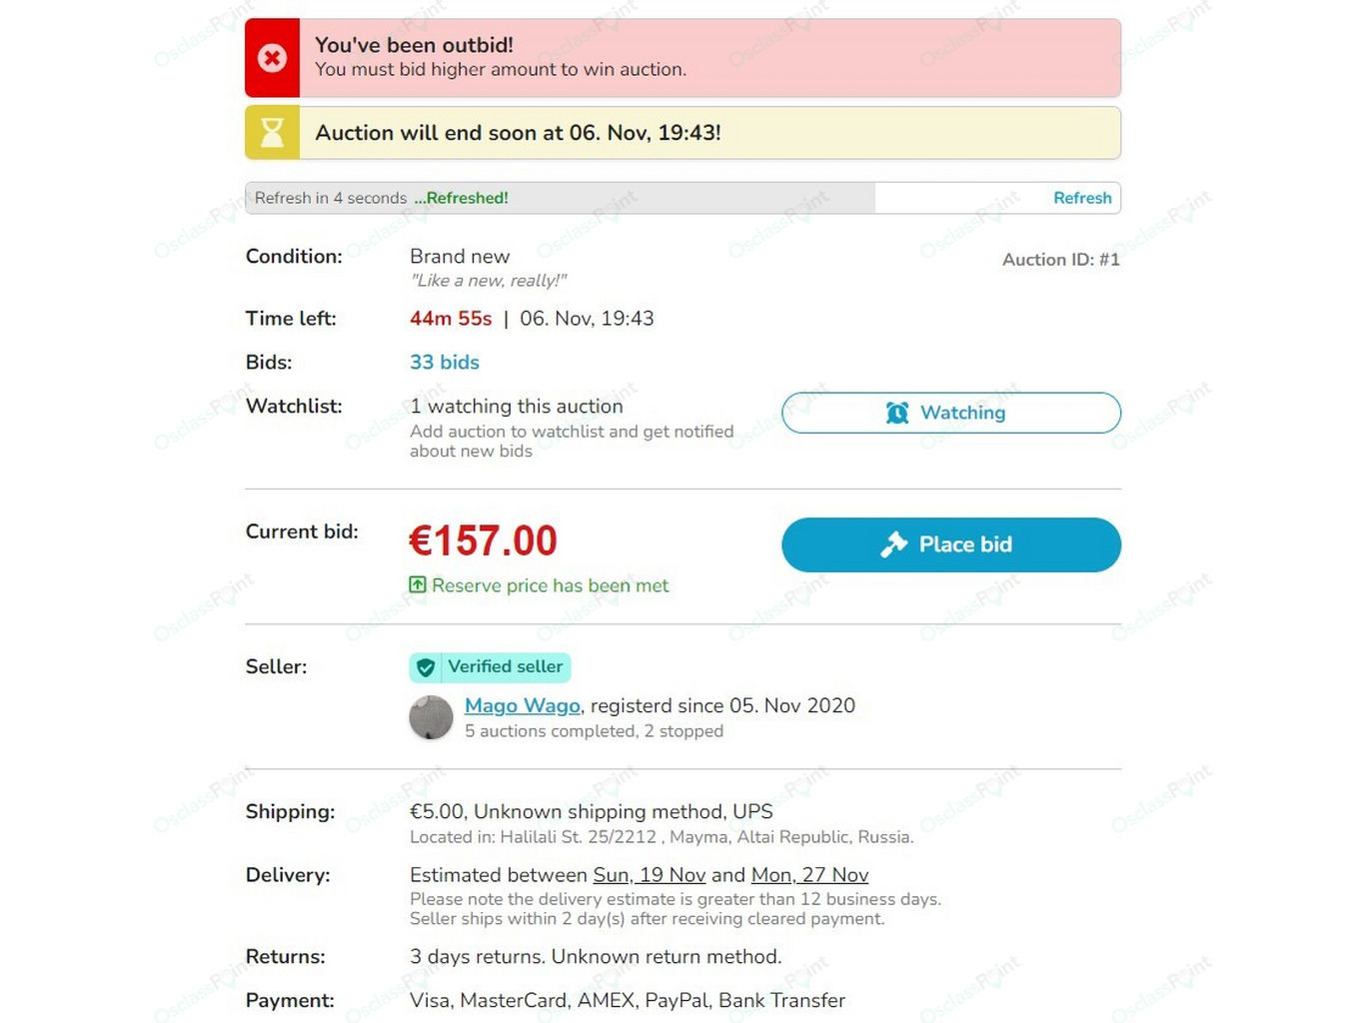Screen dimensions: 1365x1023
Task: Click the verified seller shield icon
Action: pyautogui.click(x=426, y=667)
